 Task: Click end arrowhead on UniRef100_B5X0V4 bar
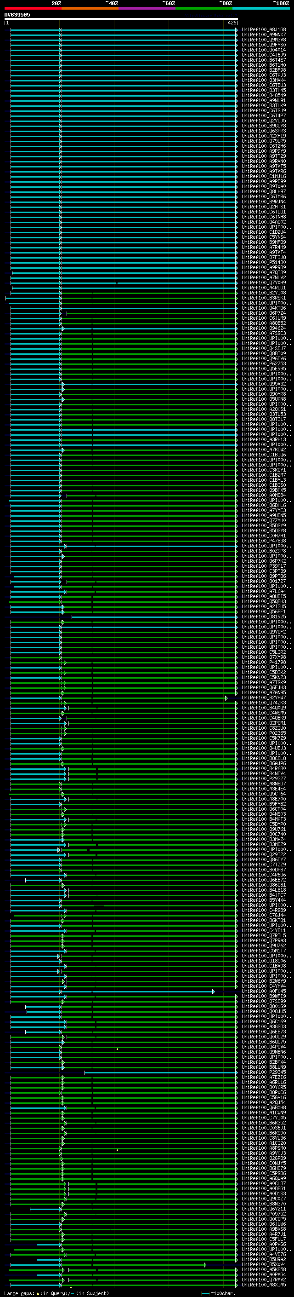(x=205, y=1265)
